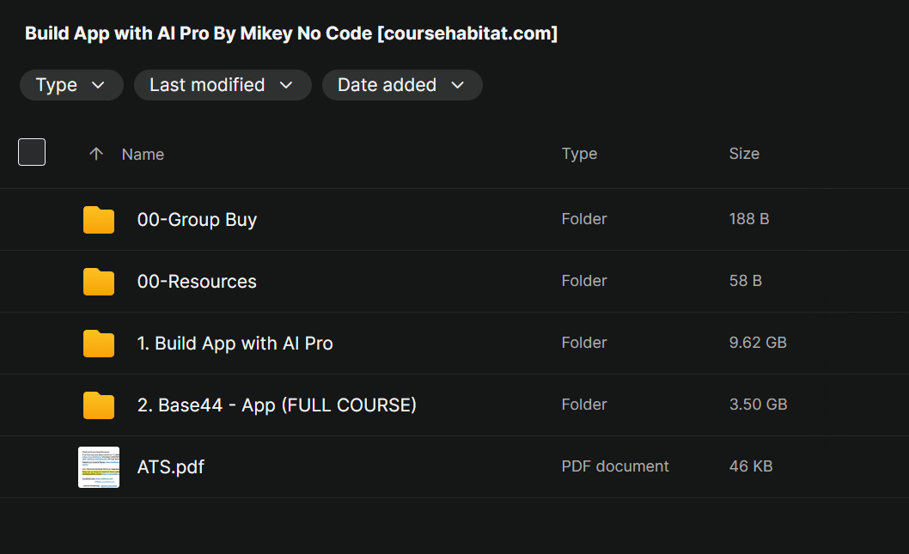Click the page title Build App with AI Pro
The width and height of the screenshot is (909, 554).
[x=291, y=33]
